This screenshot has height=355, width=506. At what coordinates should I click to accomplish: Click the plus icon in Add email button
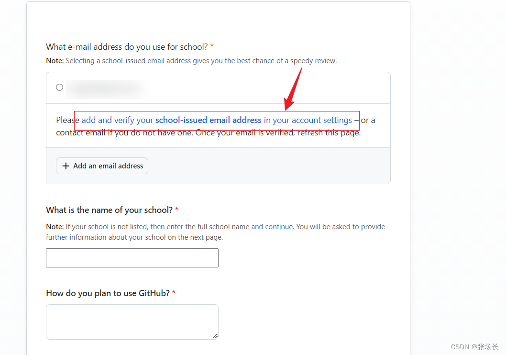(66, 166)
